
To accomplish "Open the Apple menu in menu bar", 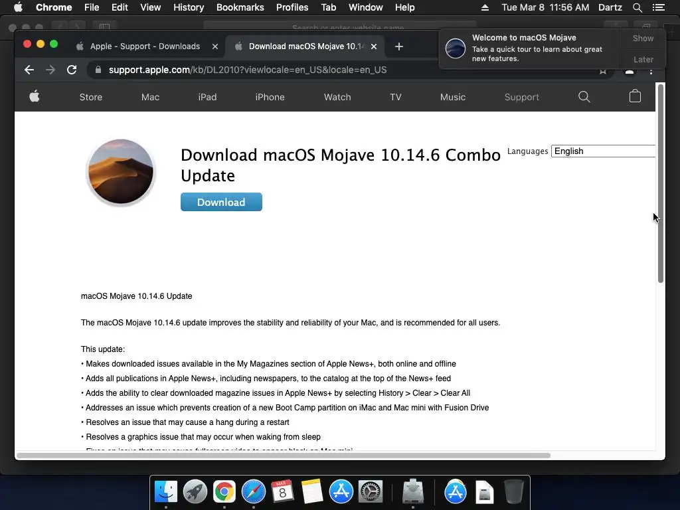I will pyautogui.click(x=18, y=7).
